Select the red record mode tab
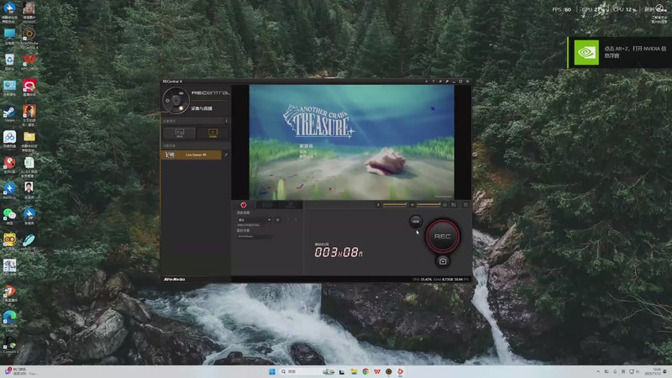The height and width of the screenshot is (378, 672). (x=244, y=205)
